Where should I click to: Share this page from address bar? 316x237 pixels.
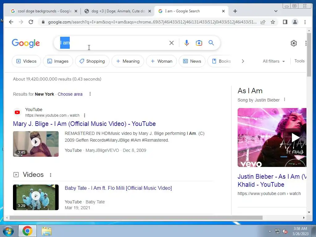pyautogui.click(x=263, y=22)
